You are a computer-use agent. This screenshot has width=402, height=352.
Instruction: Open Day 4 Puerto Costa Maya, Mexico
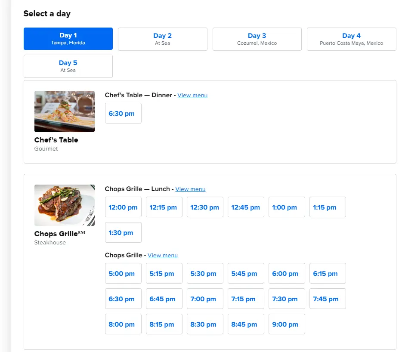(351, 39)
